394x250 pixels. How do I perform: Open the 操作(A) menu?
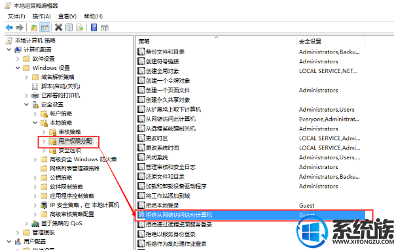[41, 16]
